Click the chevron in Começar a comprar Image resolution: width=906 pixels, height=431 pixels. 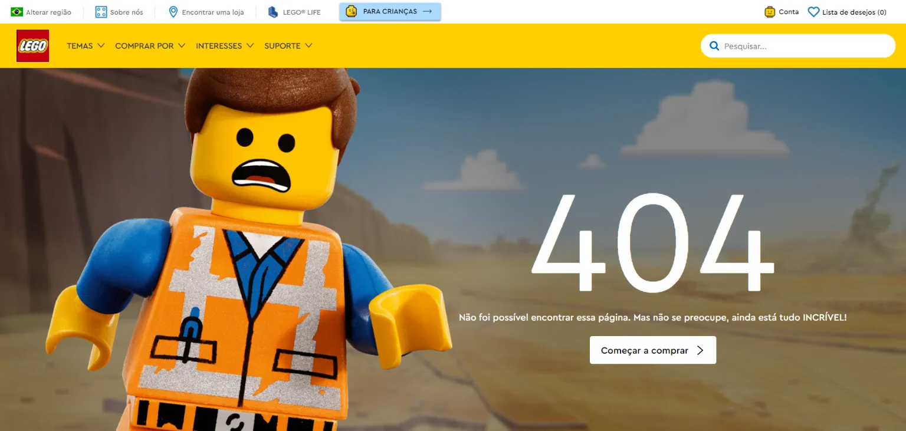click(700, 350)
